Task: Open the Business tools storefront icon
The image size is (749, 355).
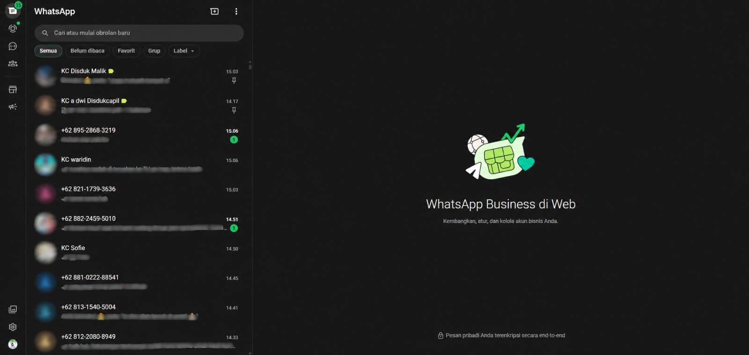Action: click(x=13, y=89)
